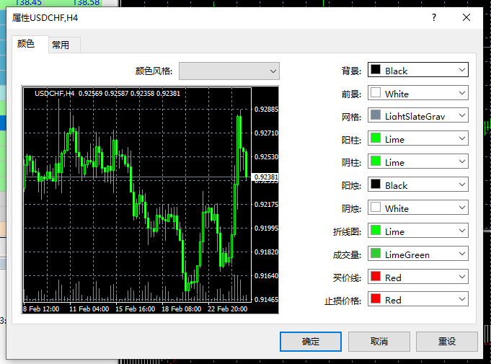Click the USDCHF chart preview

[x=137, y=195]
